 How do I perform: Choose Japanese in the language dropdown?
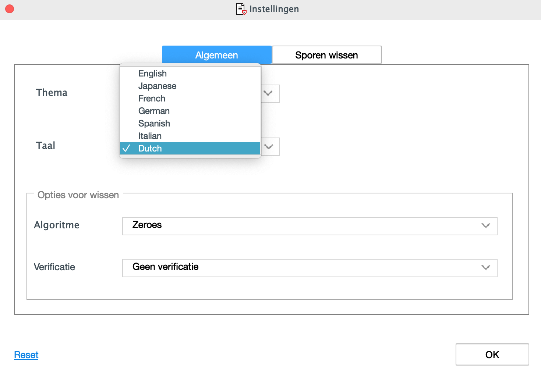(x=190, y=86)
